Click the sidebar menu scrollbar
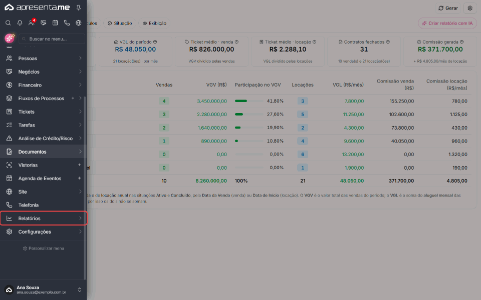This screenshot has height=300, width=481. 85,188
